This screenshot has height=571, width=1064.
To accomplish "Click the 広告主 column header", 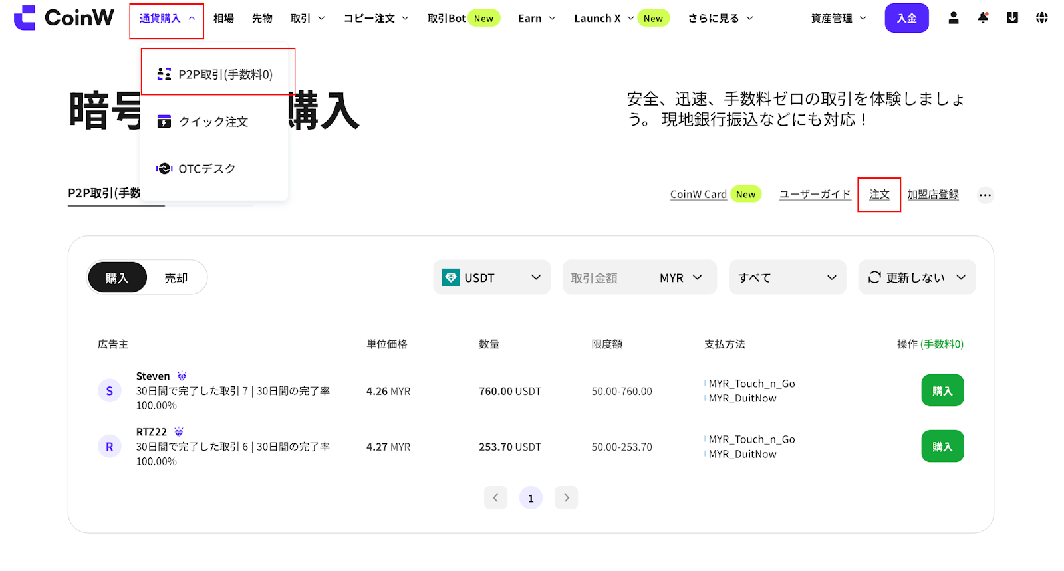I will [113, 344].
